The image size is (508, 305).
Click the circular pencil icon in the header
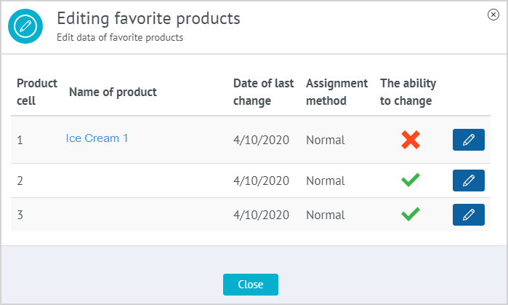(x=26, y=26)
